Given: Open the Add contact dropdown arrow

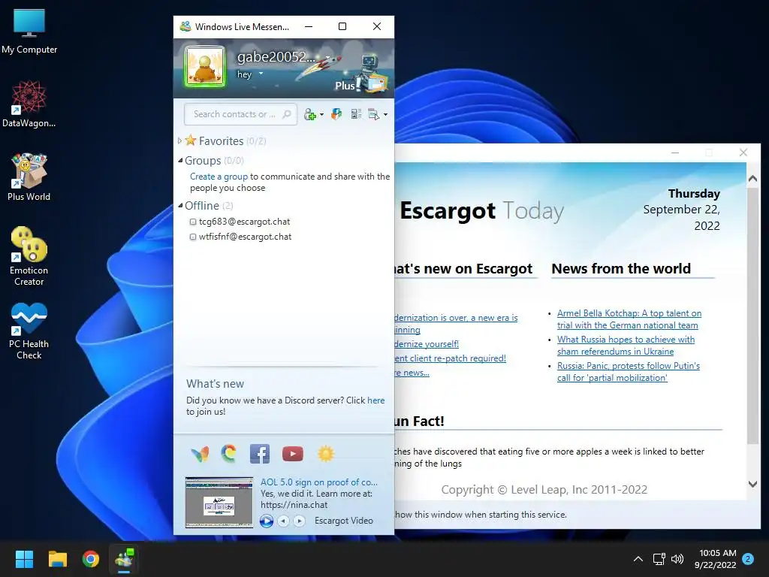Looking at the screenshot, I should click(x=321, y=115).
